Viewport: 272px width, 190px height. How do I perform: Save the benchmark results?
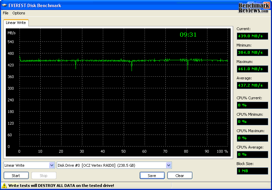click(152, 176)
